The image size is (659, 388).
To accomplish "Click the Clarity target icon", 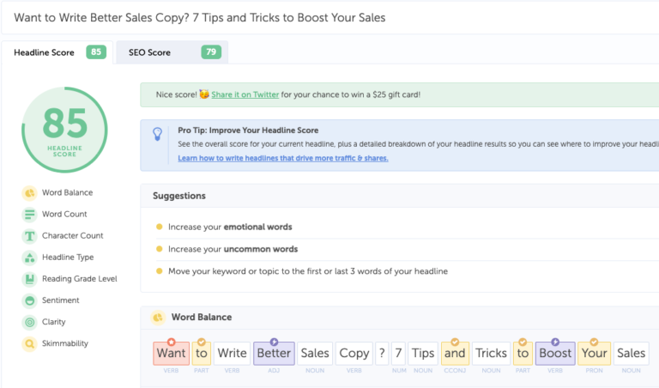I will pos(29,322).
